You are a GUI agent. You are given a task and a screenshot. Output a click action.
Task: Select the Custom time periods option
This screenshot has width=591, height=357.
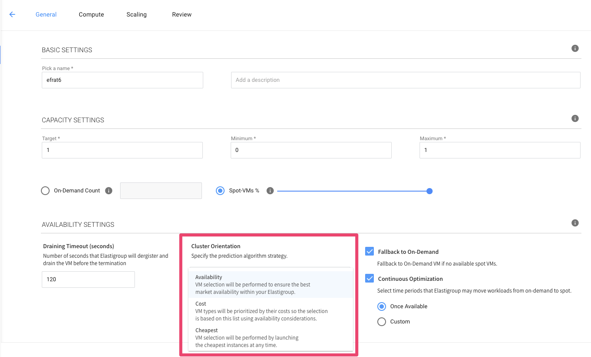coord(382,322)
